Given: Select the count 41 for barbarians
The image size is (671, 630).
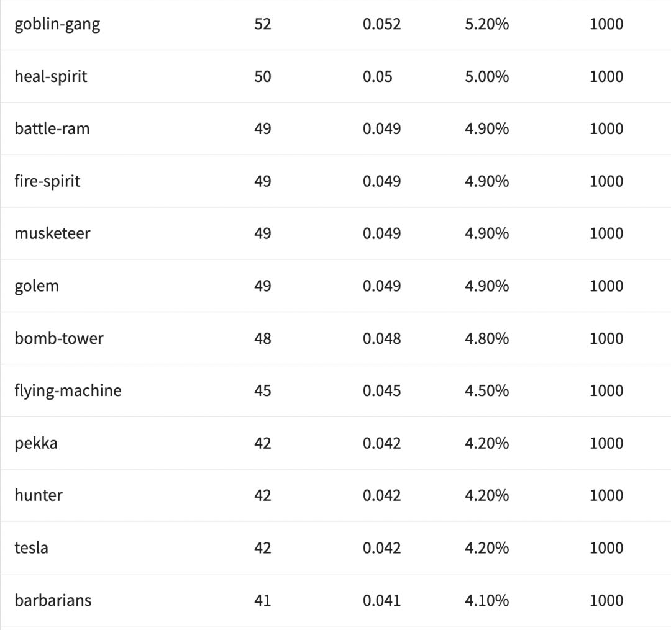Looking at the screenshot, I should 263,600.
